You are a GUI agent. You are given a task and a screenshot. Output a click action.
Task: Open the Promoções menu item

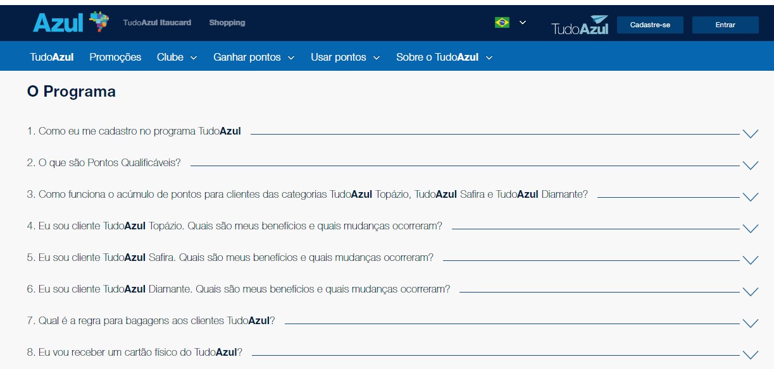click(x=115, y=57)
